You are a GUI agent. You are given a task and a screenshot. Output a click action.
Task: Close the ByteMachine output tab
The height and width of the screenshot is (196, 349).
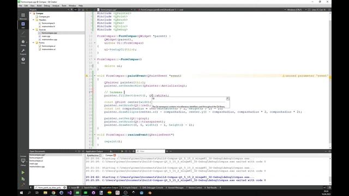(x=100, y=155)
